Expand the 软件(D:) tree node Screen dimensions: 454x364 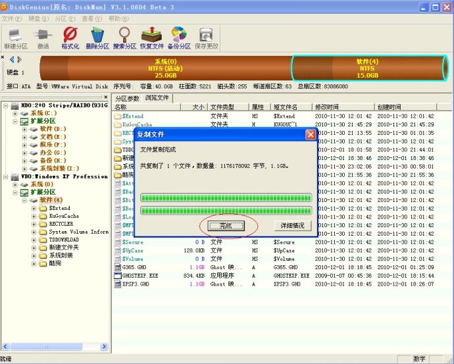click(24, 129)
